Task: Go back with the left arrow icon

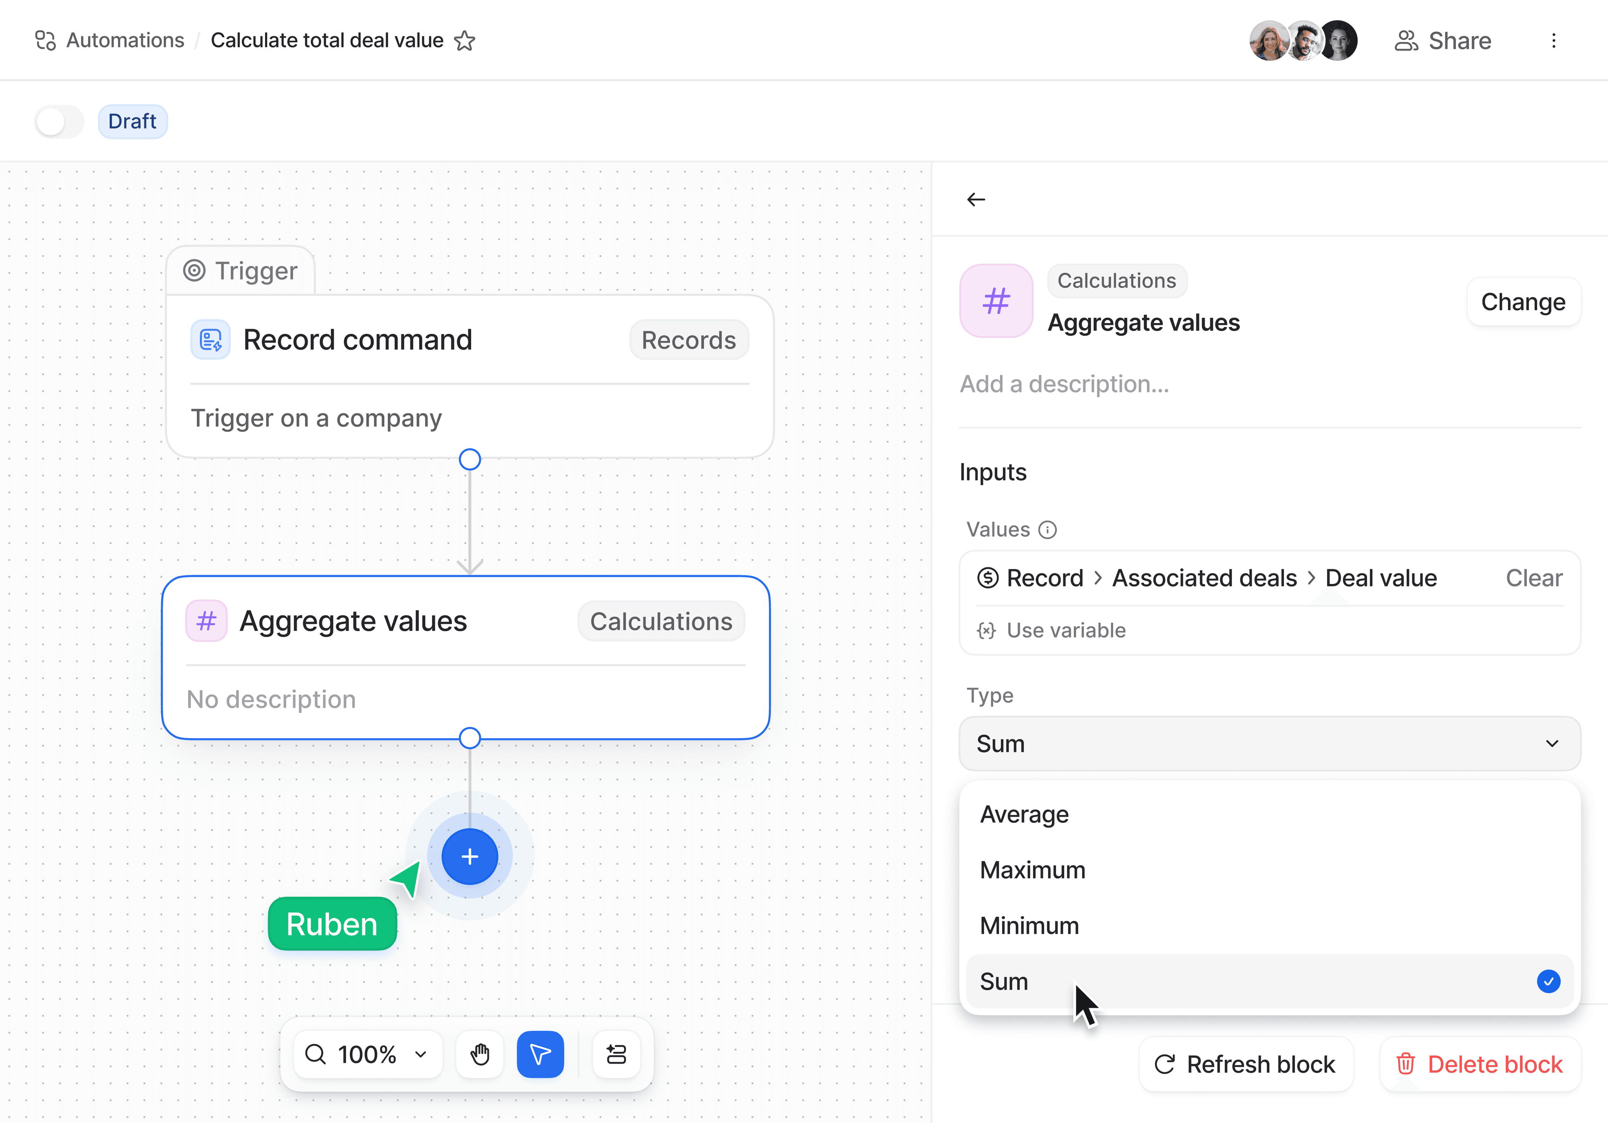Action: pyautogui.click(x=976, y=200)
